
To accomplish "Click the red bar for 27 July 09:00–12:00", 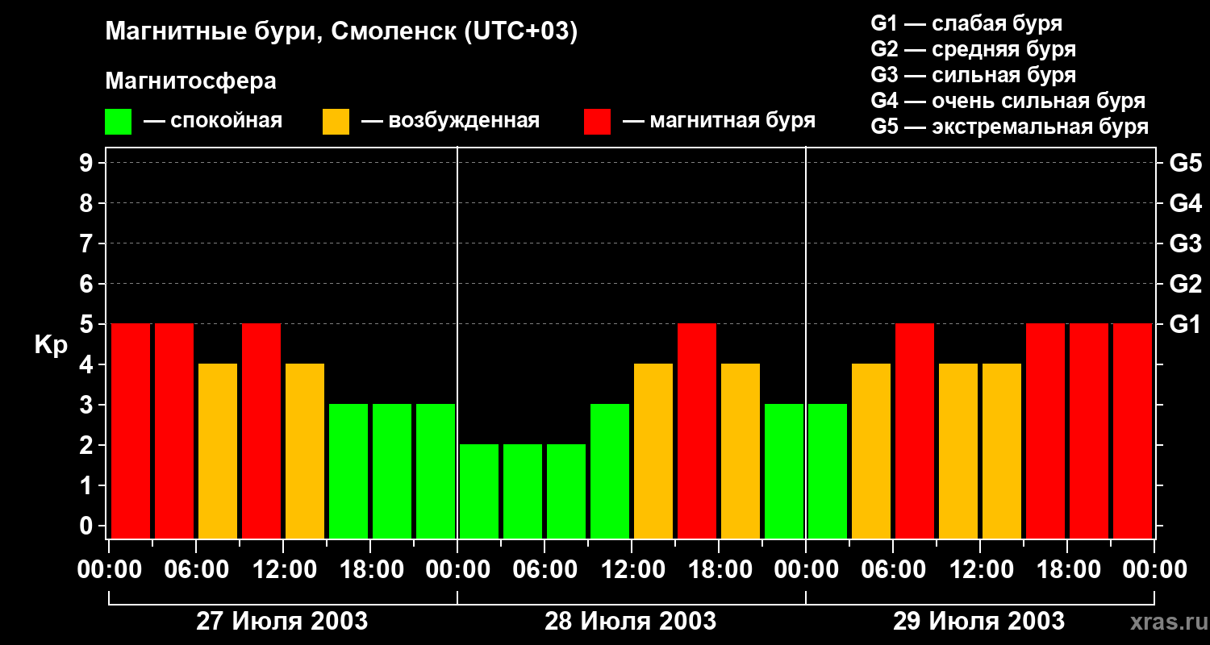I will tap(261, 431).
